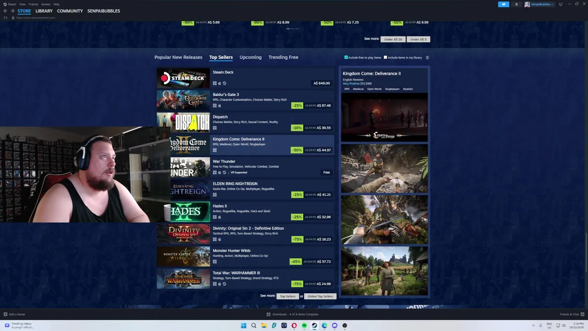The width and height of the screenshot is (588, 331).
Task: Select the Top Sellers tab
Action: (x=221, y=57)
